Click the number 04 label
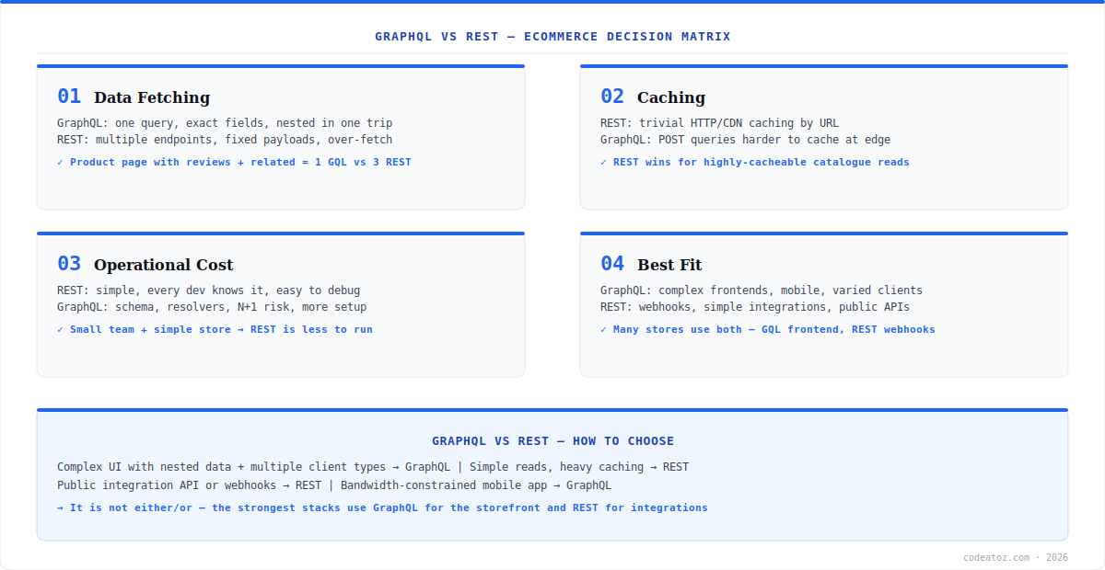The width and height of the screenshot is (1105, 570). point(612,264)
